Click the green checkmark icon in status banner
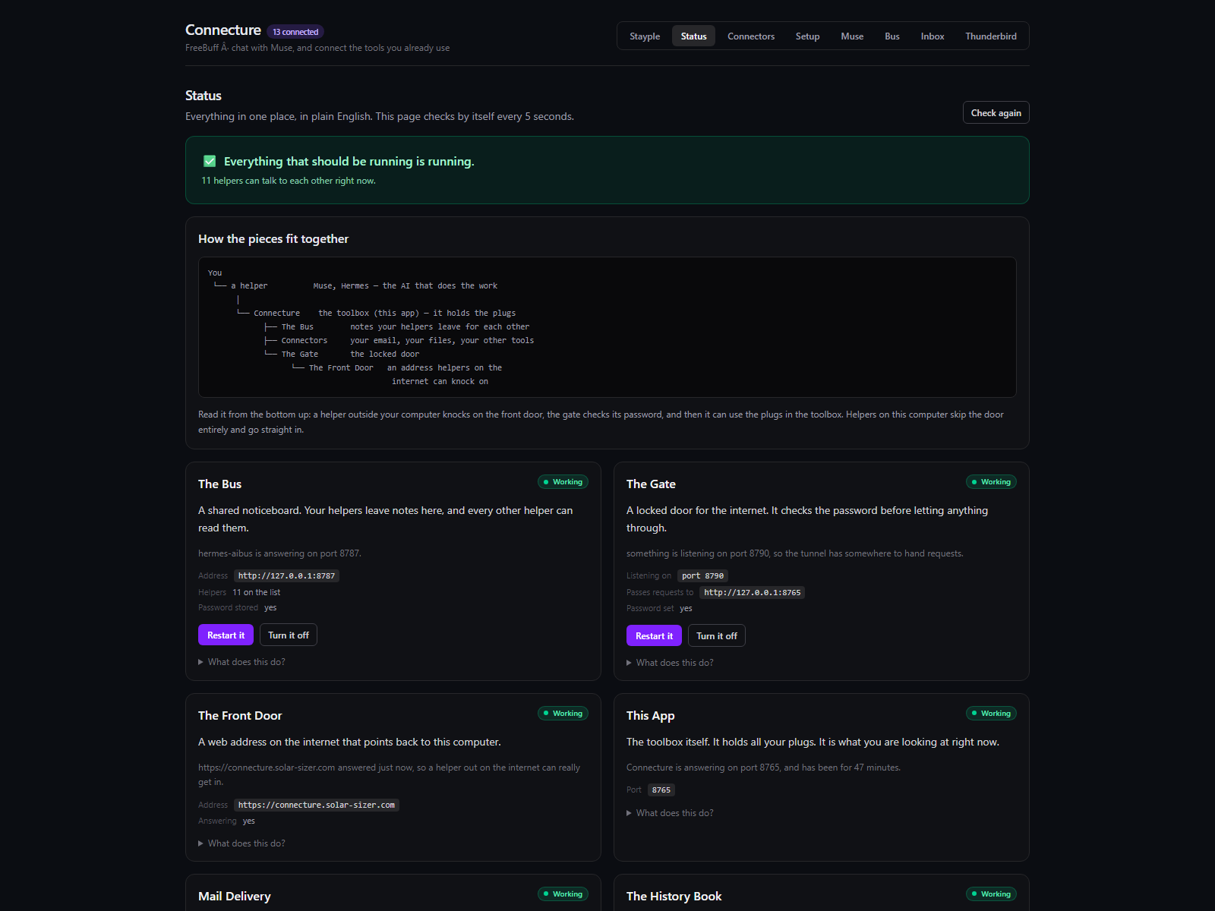 210,161
